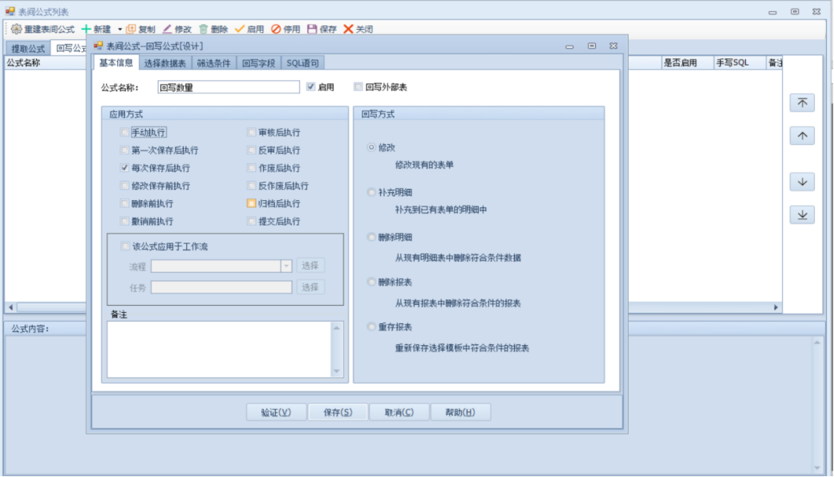This screenshot has height=477, width=834.
Task: Toggle the 每次保存后执行 checkbox
Action: [x=124, y=168]
